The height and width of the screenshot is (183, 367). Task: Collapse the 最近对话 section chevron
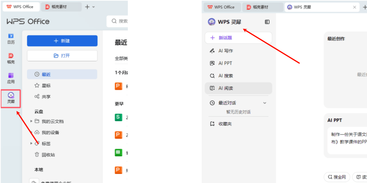coord(265,103)
